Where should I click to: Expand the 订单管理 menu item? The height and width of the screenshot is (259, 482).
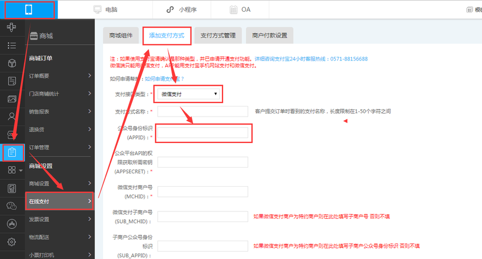60,147
